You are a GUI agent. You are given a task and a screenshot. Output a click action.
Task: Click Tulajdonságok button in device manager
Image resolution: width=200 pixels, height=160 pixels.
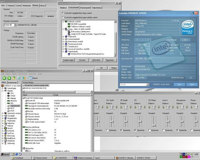(x=68, y=60)
